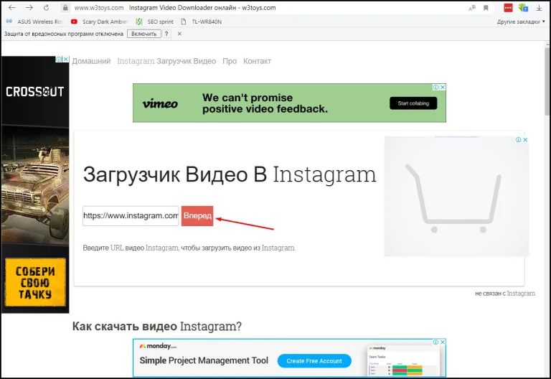Image resolution: width=551 pixels, height=379 pixels.
Task: Click the Как скачать видео Instagram? heading
Action: (156, 327)
